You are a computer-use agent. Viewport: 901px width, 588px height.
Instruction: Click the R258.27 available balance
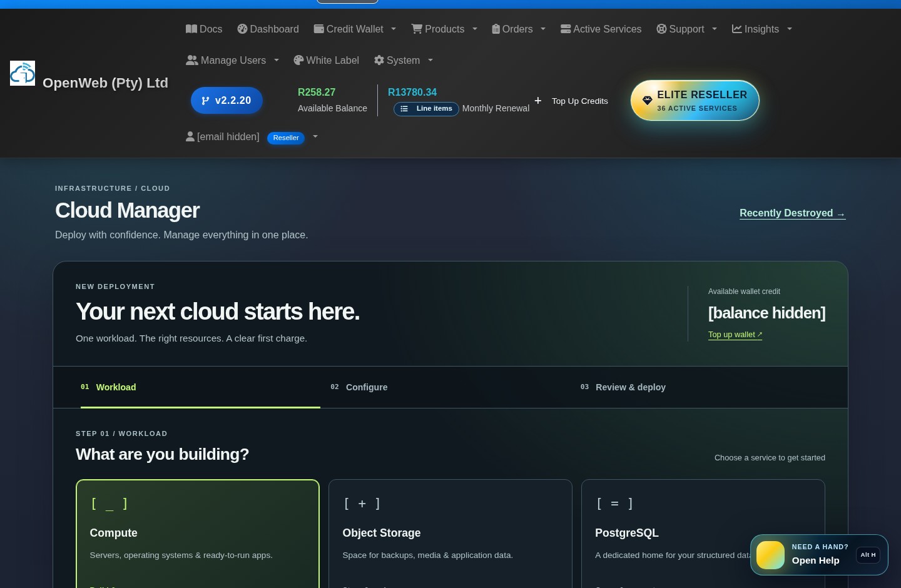pyautogui.click(x=317, y=92)
